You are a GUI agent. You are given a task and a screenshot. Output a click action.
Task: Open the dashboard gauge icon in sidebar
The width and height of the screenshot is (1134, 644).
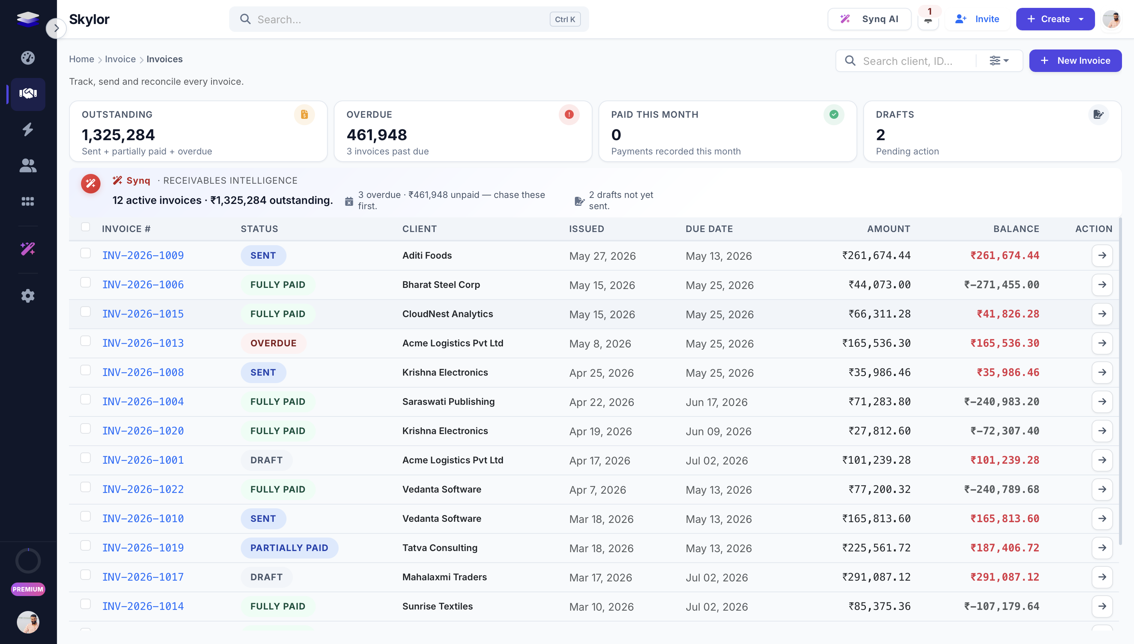tap(28, 57)
